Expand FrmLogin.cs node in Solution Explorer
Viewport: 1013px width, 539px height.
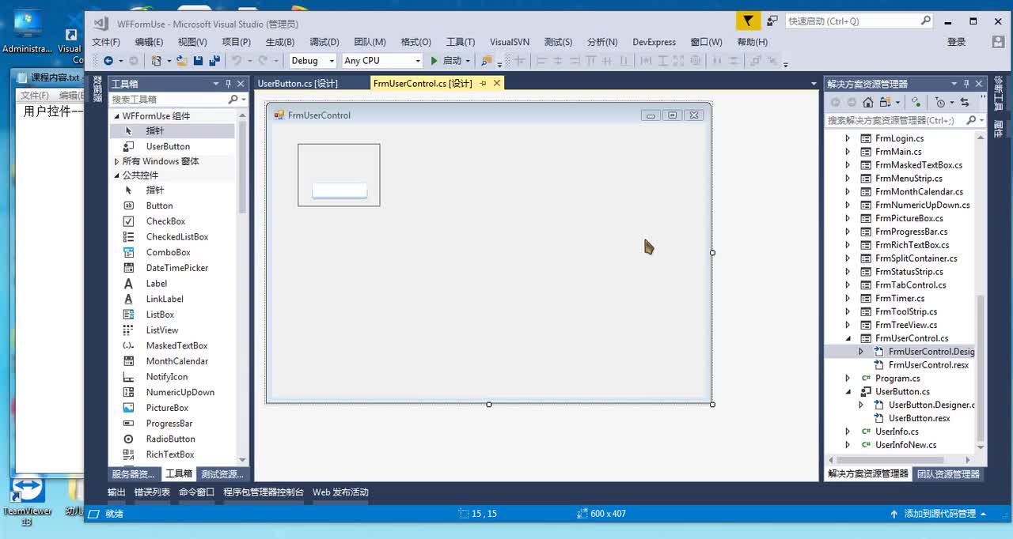(848, 138)
